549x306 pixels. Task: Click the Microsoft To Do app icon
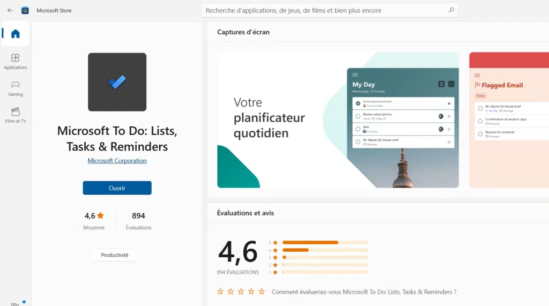tap(117, 82)
